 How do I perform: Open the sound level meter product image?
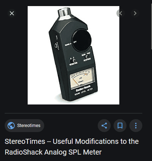[x=73, y=55]
